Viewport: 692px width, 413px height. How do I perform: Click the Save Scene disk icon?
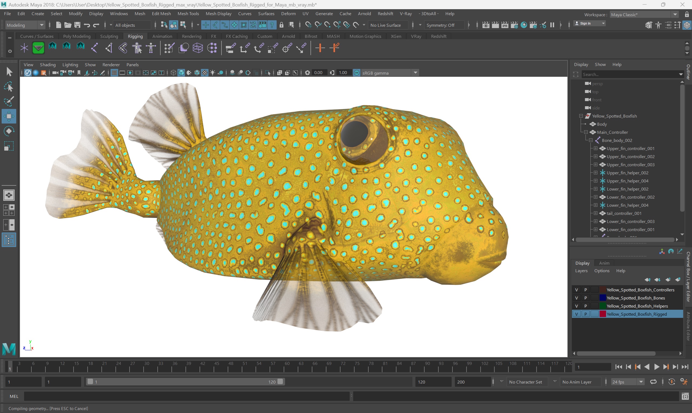[x=77, y=25]
